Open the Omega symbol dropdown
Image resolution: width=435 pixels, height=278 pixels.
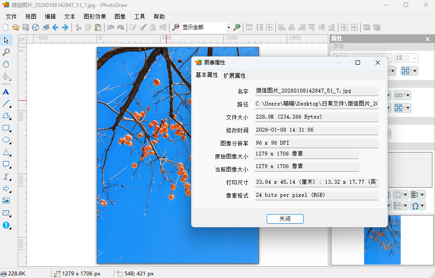(x=418, y=205)
